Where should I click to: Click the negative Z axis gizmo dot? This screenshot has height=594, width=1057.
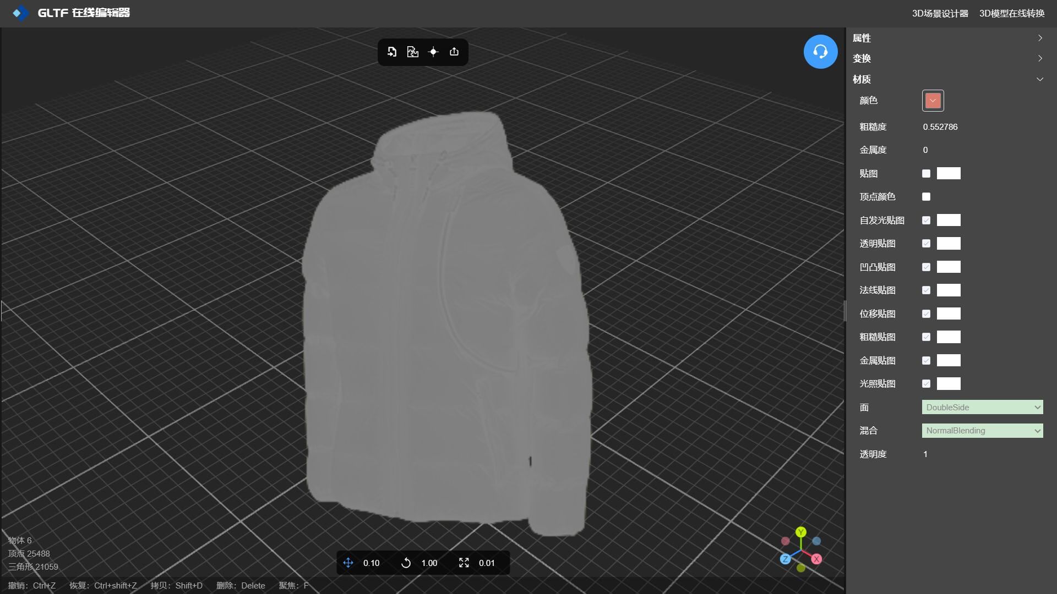[x=816, y=541]
